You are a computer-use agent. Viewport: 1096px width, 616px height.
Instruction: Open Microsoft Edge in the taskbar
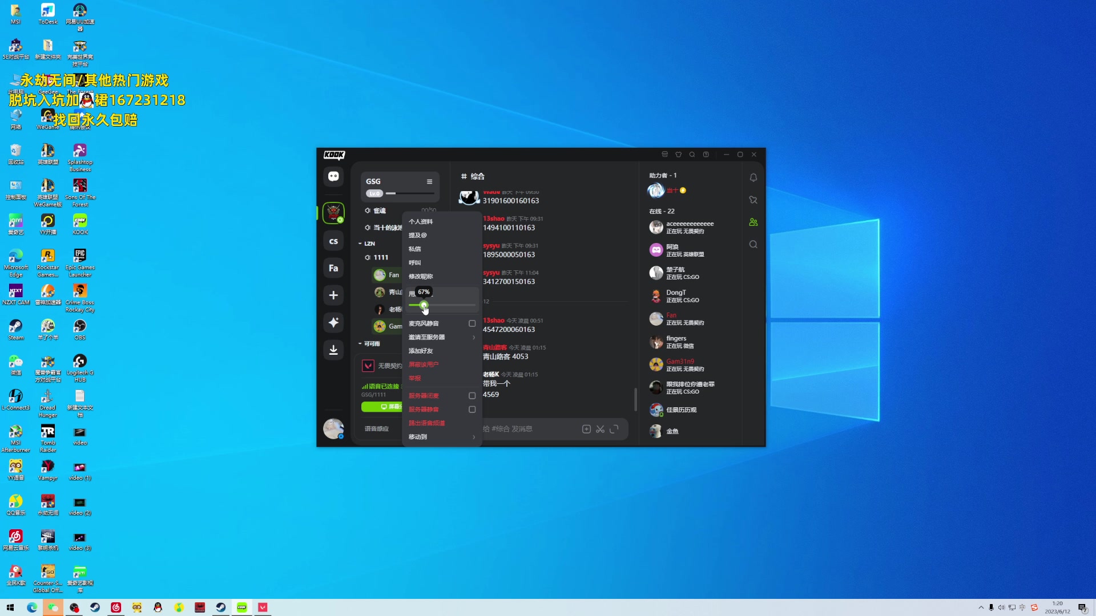point(32,607)
